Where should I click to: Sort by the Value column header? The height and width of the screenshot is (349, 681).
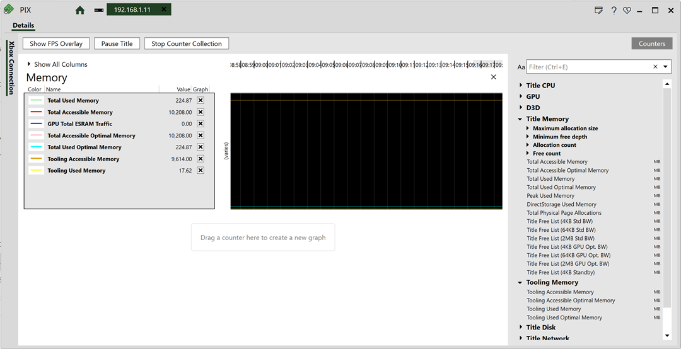[183, 89]
